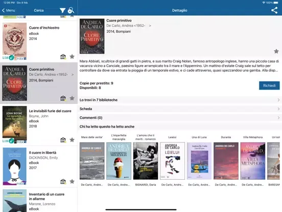Open recommended book Mare delle verita'

click(92, 161)
